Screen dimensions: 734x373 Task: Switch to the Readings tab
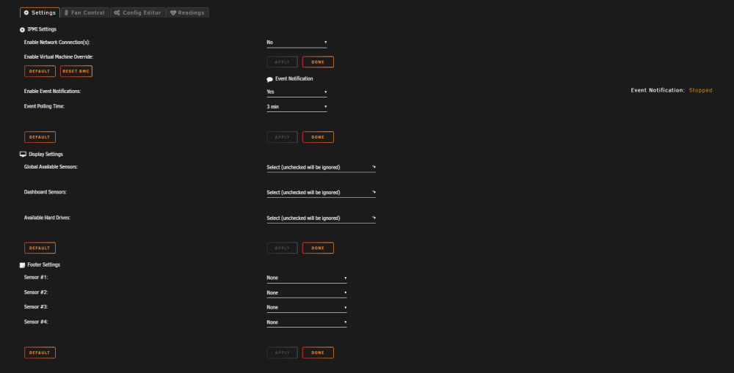pyautogui.click(x=187, y=12)
